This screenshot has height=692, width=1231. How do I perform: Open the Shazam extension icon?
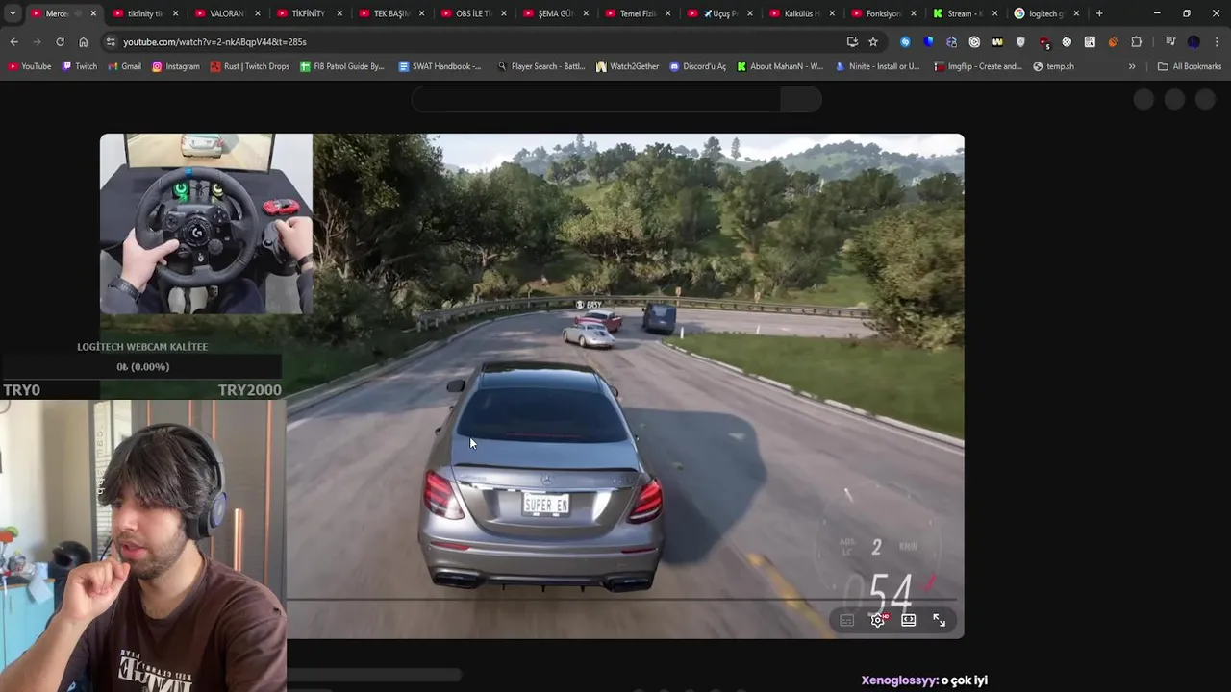[905, 42]
